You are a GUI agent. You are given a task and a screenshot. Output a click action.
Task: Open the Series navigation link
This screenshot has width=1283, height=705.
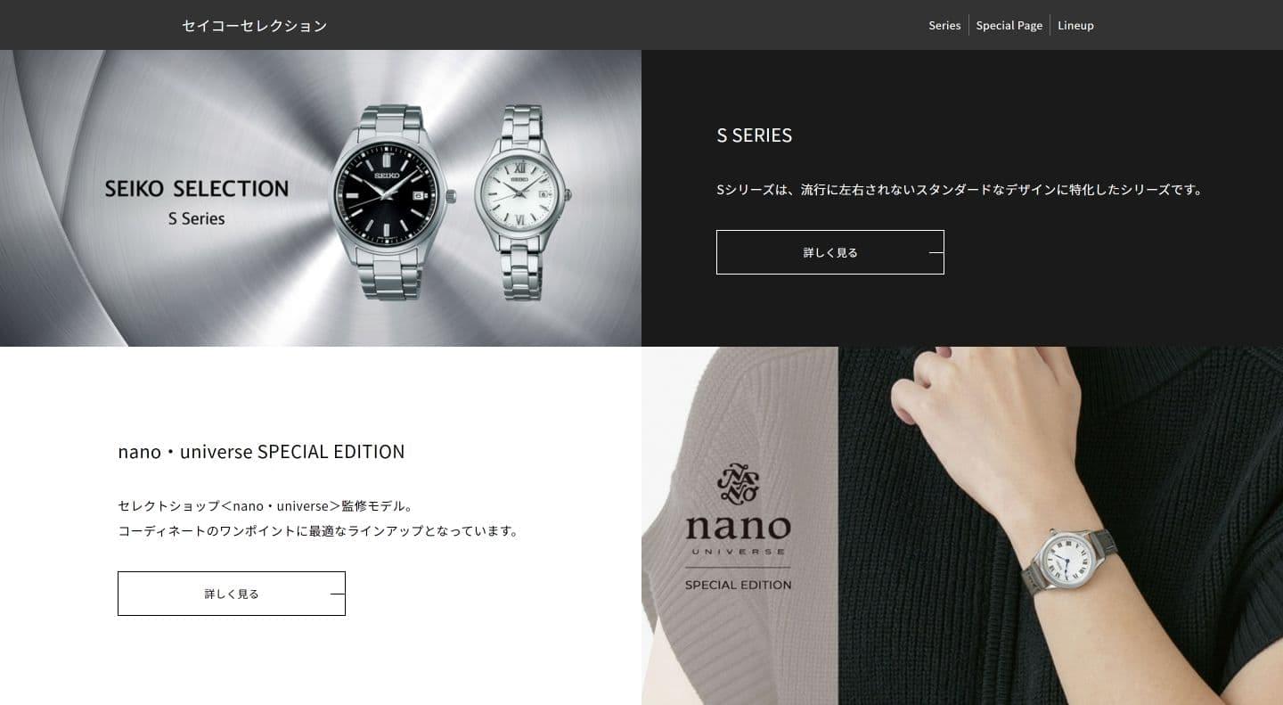coord(944,25)
